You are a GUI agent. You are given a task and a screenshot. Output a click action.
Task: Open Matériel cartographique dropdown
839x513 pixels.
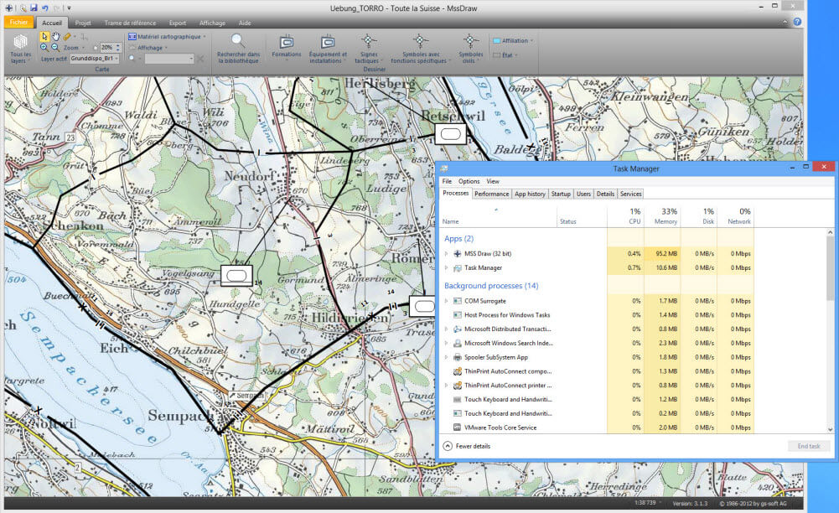pyautogui.click(x=167, y=36)
